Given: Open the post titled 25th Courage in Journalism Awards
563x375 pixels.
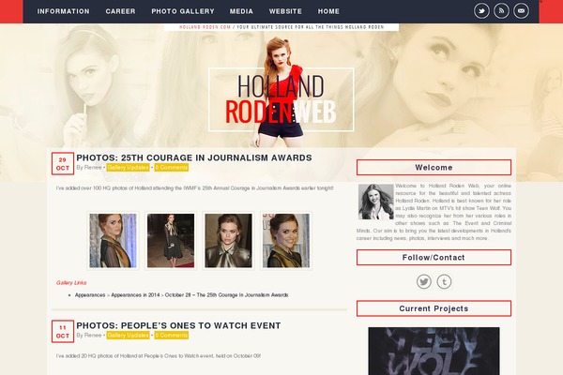Looking at the screenshot, I should tap(194, 157).
